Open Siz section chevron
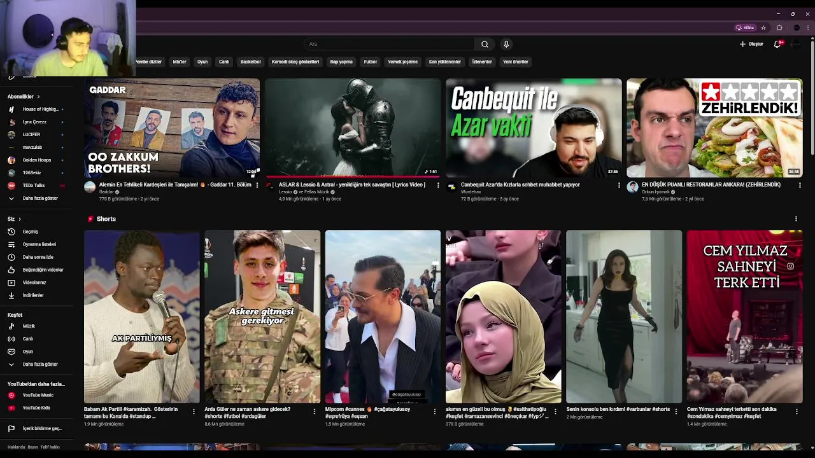Image resolution: width=815 pixels, height=458 pixels. 20,219
